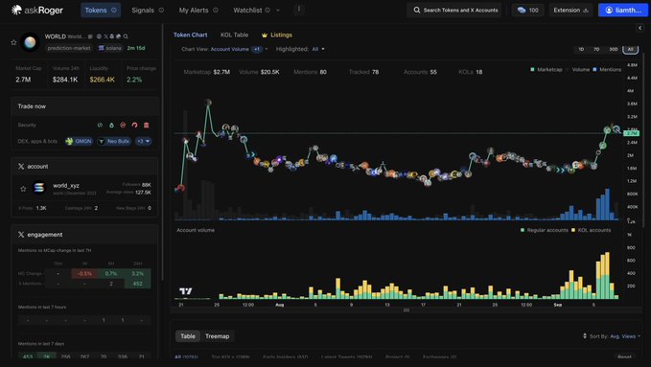The image size is (651, 367).
Task: Open the world_xyz account avatar
Action: 39,188
